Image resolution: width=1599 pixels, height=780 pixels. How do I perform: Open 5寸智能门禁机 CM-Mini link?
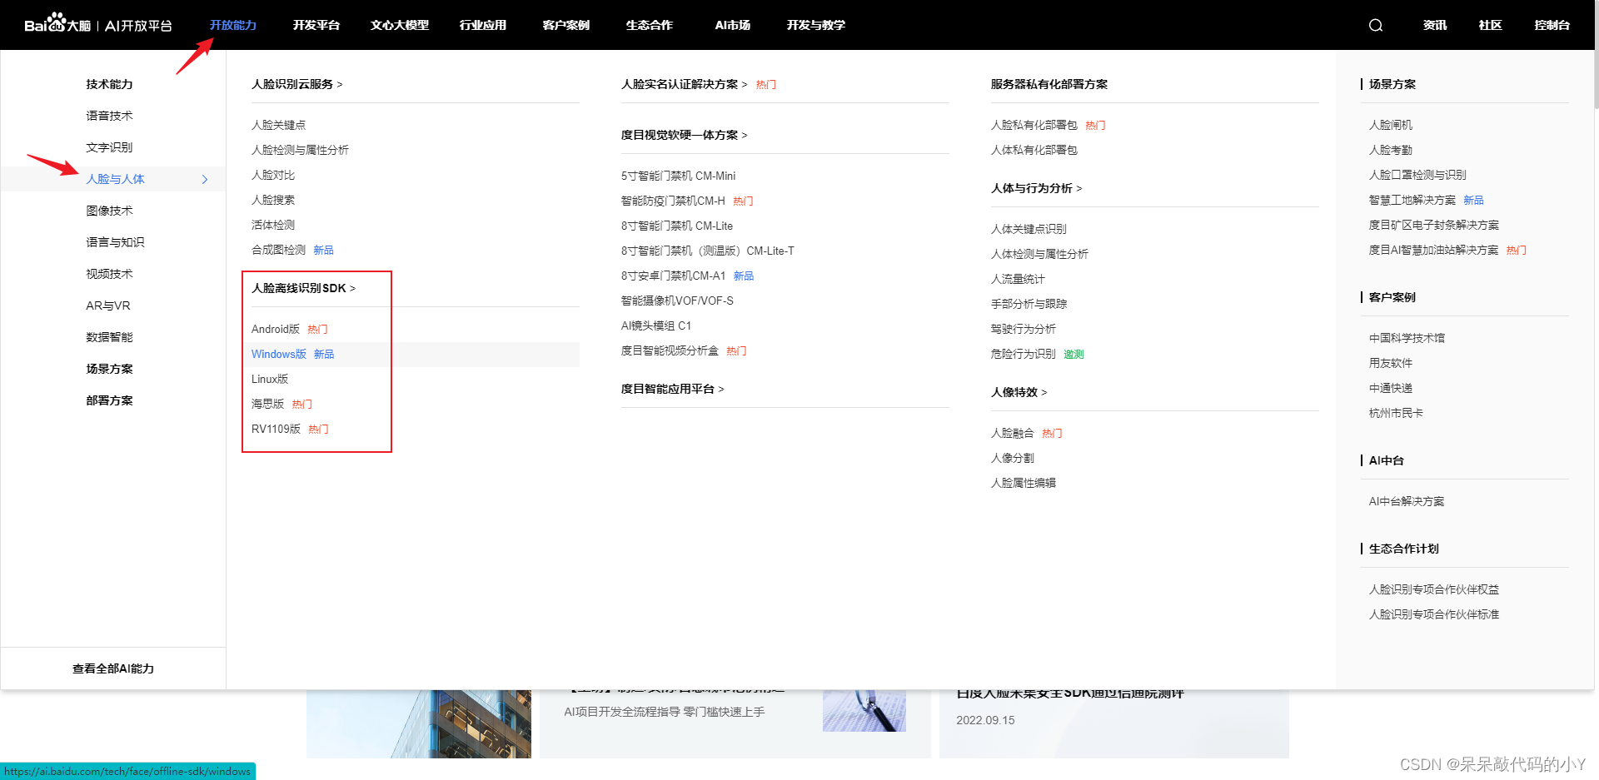[678, 176]
